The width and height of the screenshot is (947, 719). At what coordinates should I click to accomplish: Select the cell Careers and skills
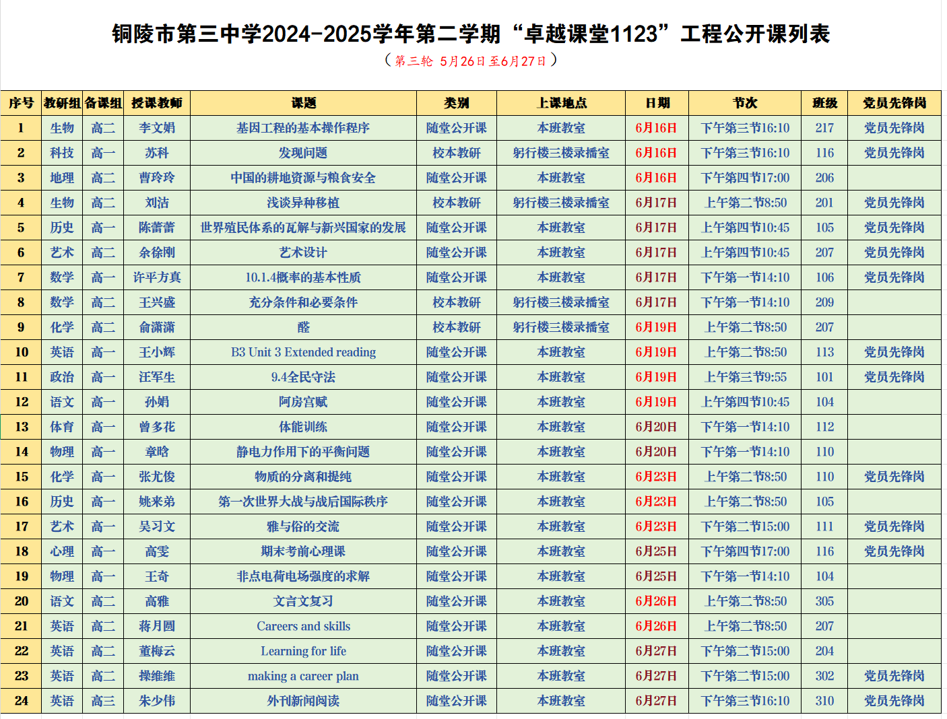point(303,626)
